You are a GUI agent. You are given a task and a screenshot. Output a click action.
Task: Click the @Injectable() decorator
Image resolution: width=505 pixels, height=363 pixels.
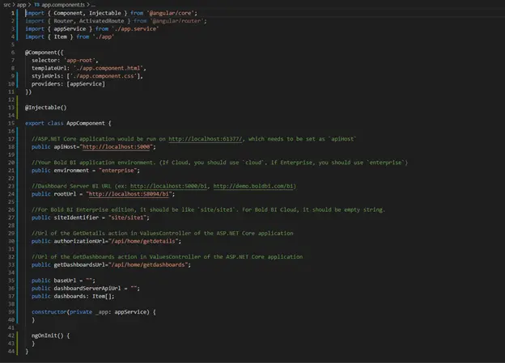(x=46, y=108)
